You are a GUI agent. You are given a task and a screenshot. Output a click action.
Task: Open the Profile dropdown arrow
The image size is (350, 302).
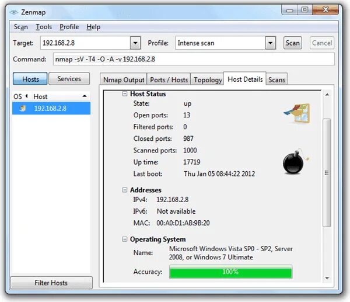pos(270,43)
